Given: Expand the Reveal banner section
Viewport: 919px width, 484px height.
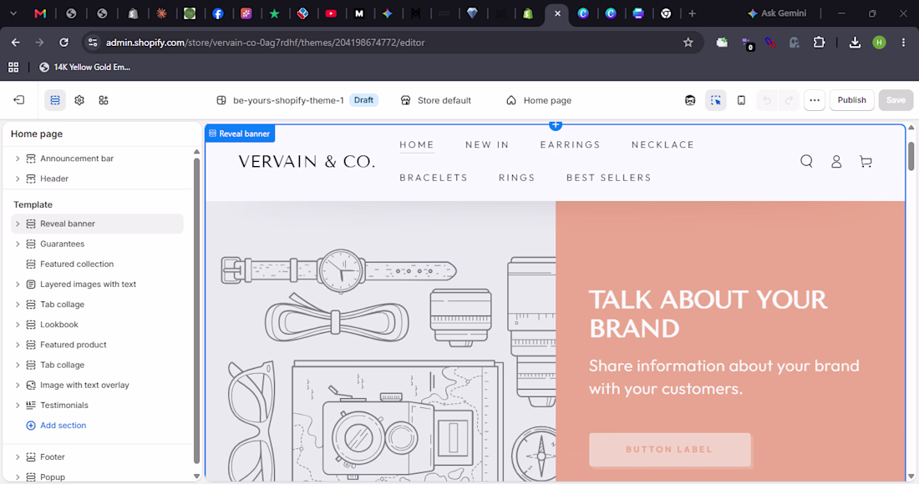Looking at the screenshot, I should (17, 224).
